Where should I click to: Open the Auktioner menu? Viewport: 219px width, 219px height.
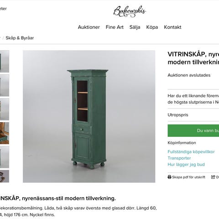click(x=89, y=27)
